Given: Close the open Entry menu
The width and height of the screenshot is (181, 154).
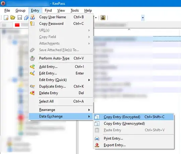Looking at the screenshot, I should coord(35,10).
